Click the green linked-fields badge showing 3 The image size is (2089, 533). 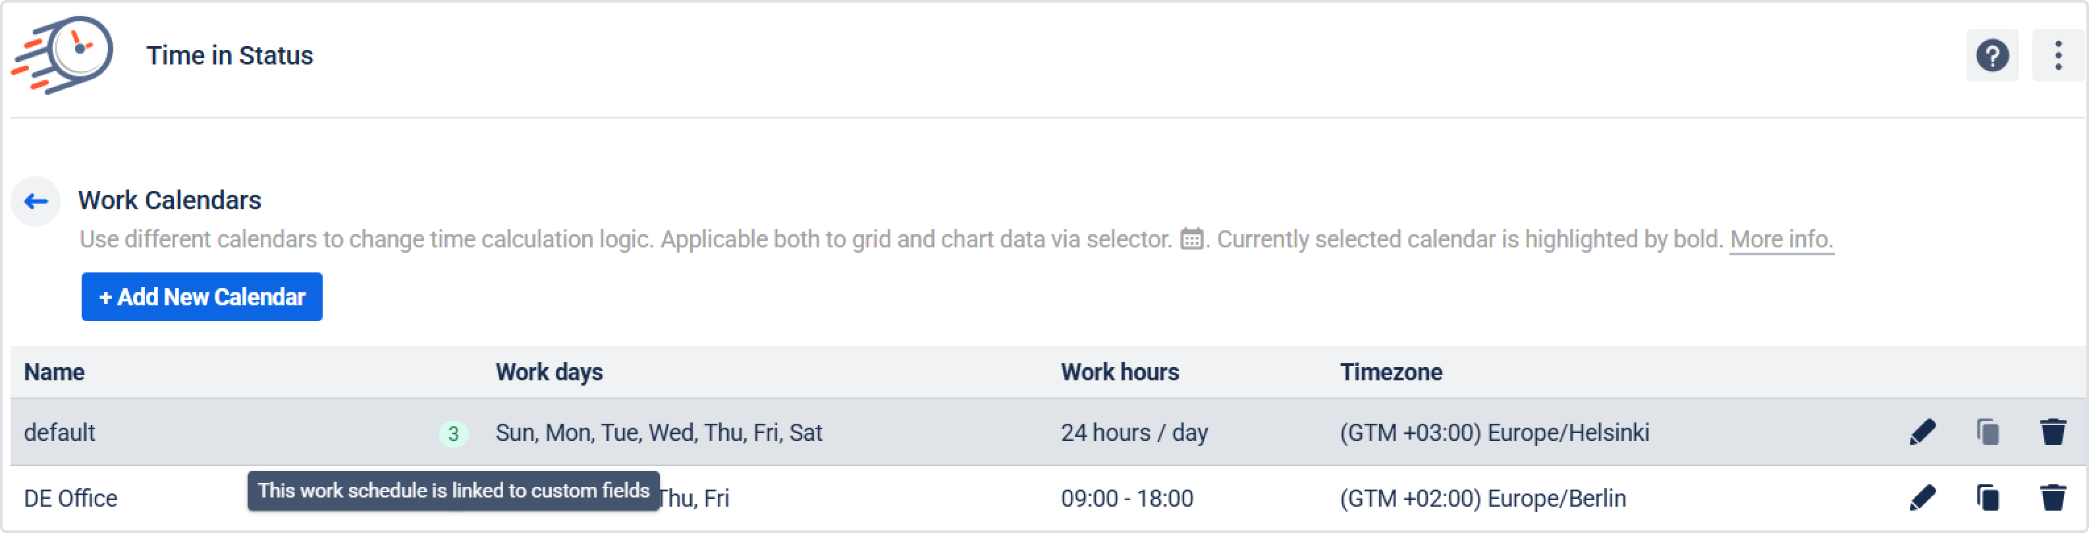[453, 434]
